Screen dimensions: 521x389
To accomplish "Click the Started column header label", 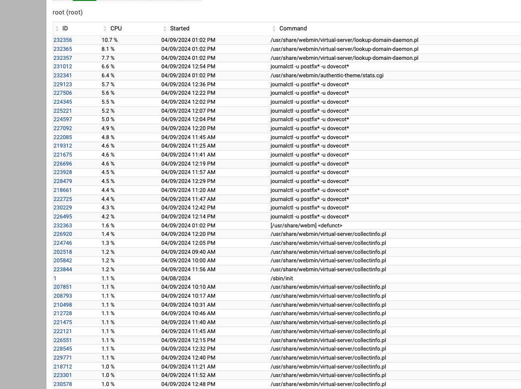I will 180,29.
